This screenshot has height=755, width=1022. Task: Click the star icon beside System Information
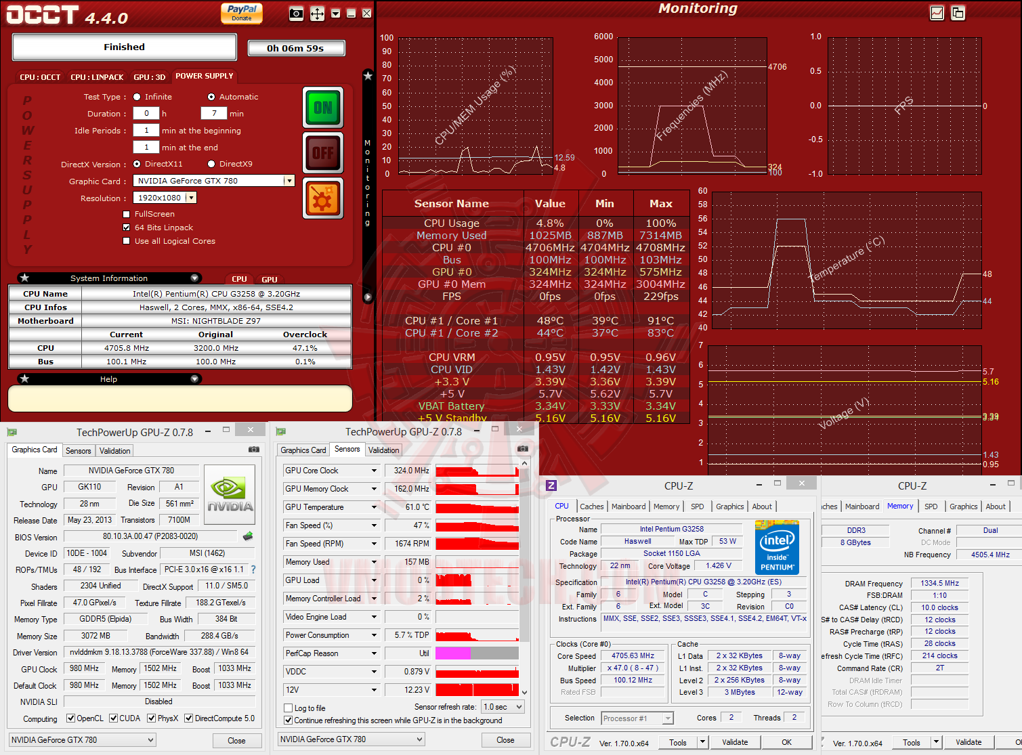click(x=25, y=278)
